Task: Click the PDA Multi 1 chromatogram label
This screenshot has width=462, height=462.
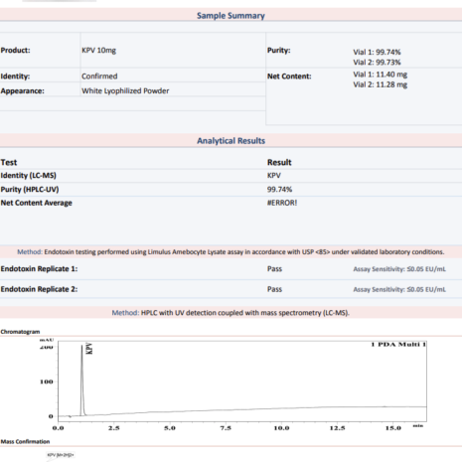Action: [398, 345]
